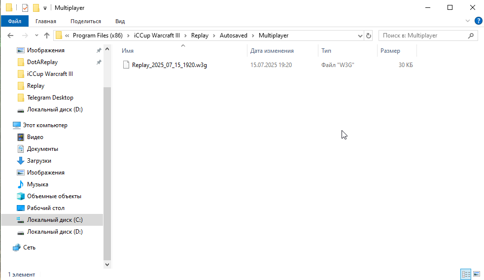The height and width of the screenshot is (280, 484).
Task: Click the w3g file icon
Action: coord(126,65)
